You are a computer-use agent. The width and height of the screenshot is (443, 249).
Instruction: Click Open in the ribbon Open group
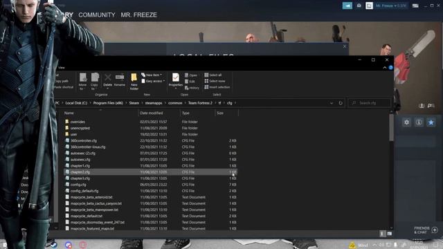tap(191, 75)
